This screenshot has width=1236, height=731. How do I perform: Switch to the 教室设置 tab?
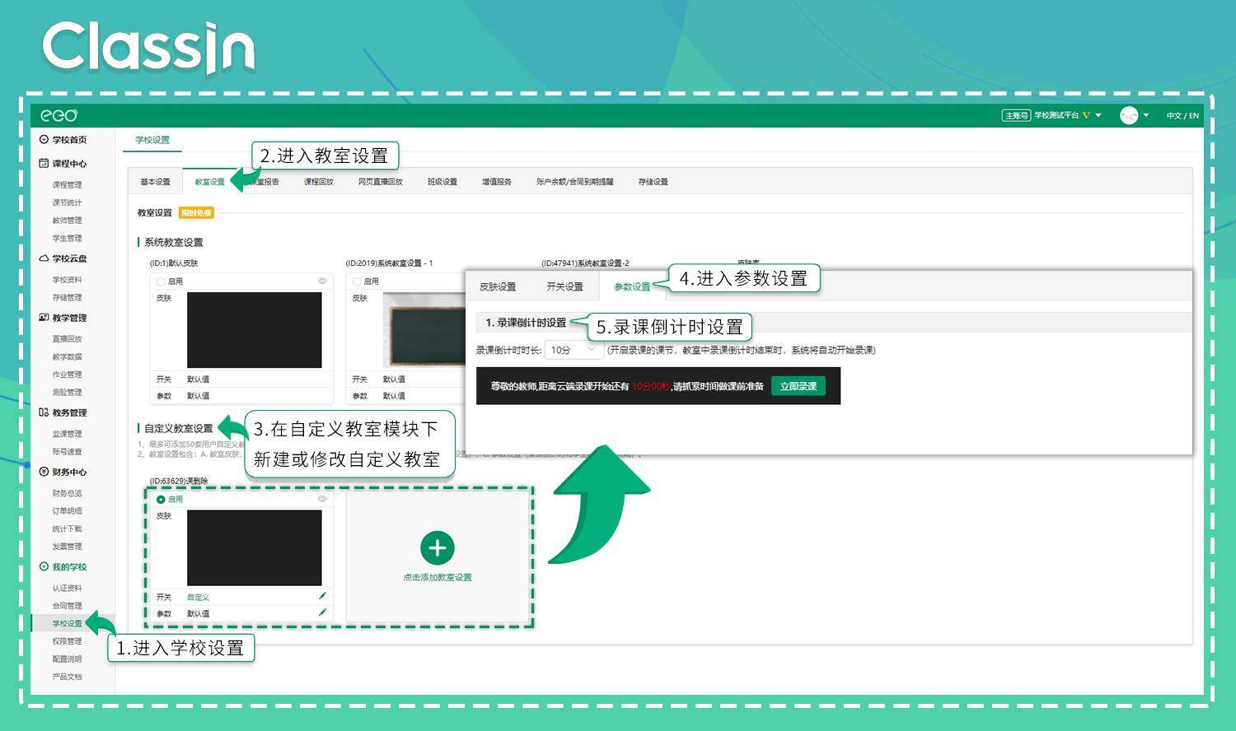(x=209, y=182)
